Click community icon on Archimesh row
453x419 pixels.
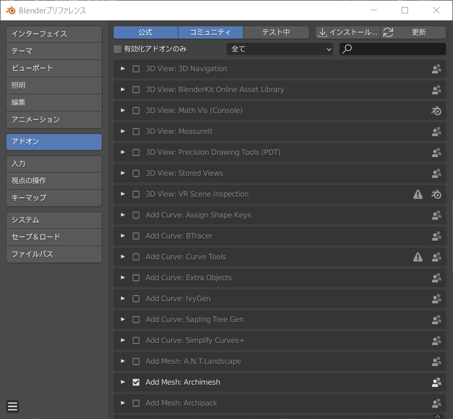click(436, 382)
